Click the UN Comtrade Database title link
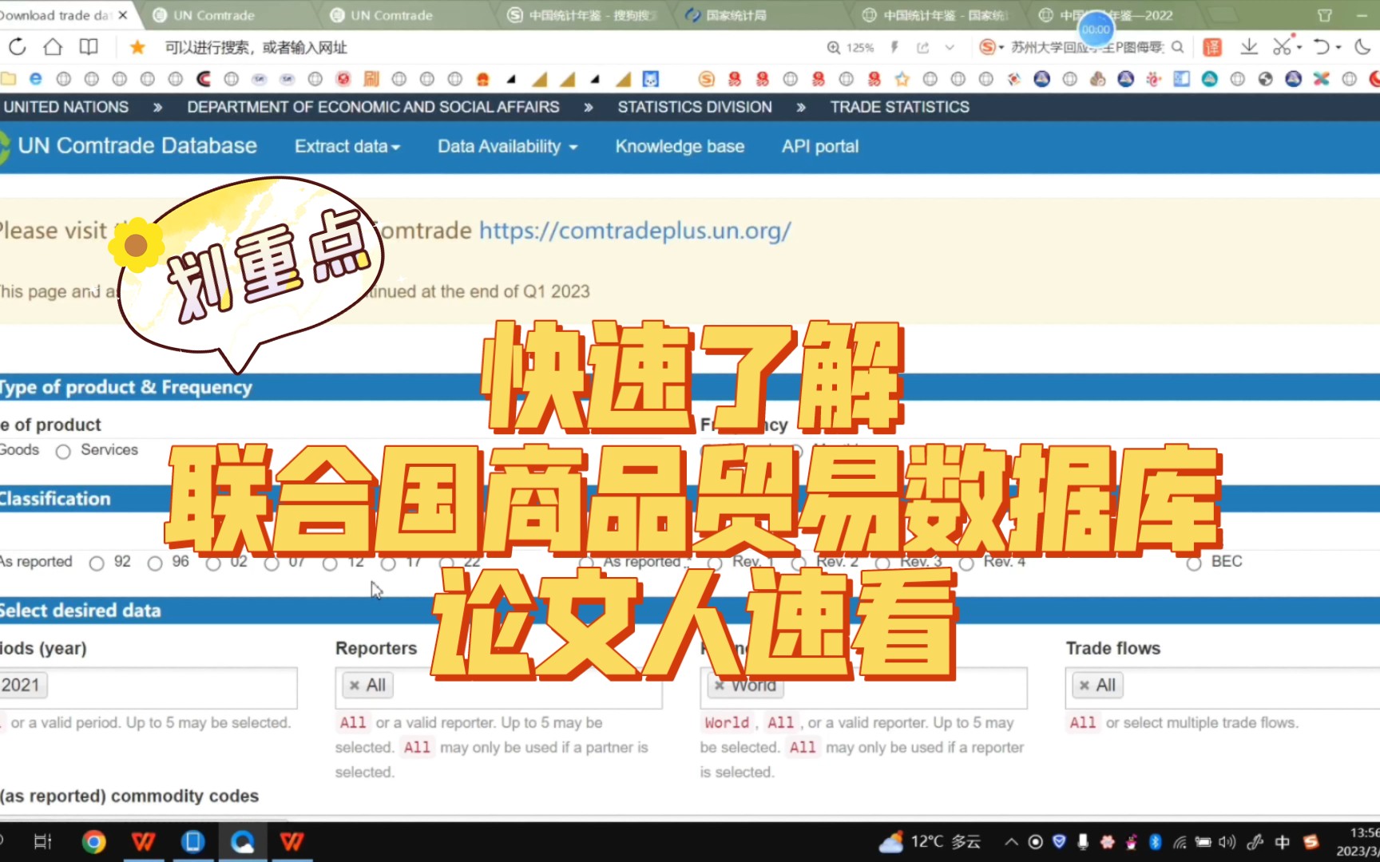This screenshot has height=862, width=1380. click(137, 146)
